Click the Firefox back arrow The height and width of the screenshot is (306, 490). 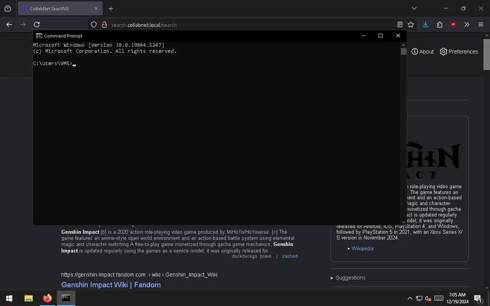pos(9,24)
